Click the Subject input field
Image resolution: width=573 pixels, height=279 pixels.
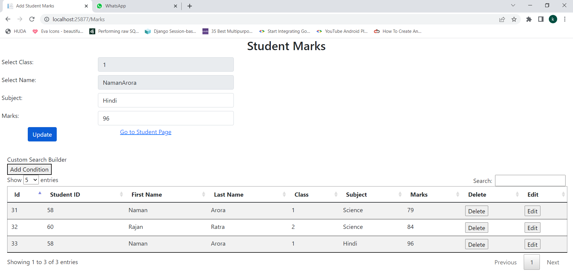tap(166, 100)
